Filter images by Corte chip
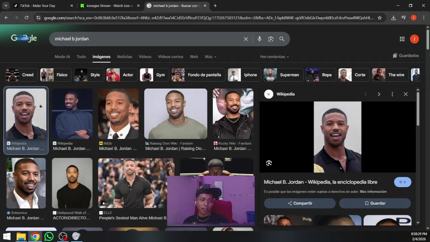The image size is (430, 242). click(354, 75)
